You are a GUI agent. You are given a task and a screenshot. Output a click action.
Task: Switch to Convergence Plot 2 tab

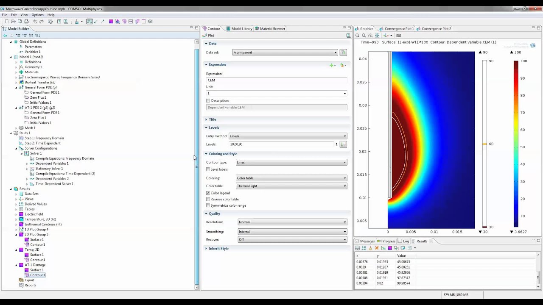point(434,29)
